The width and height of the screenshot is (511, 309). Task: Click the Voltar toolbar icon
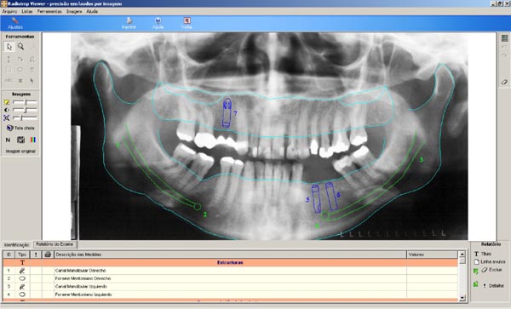[x=187, y=24]
